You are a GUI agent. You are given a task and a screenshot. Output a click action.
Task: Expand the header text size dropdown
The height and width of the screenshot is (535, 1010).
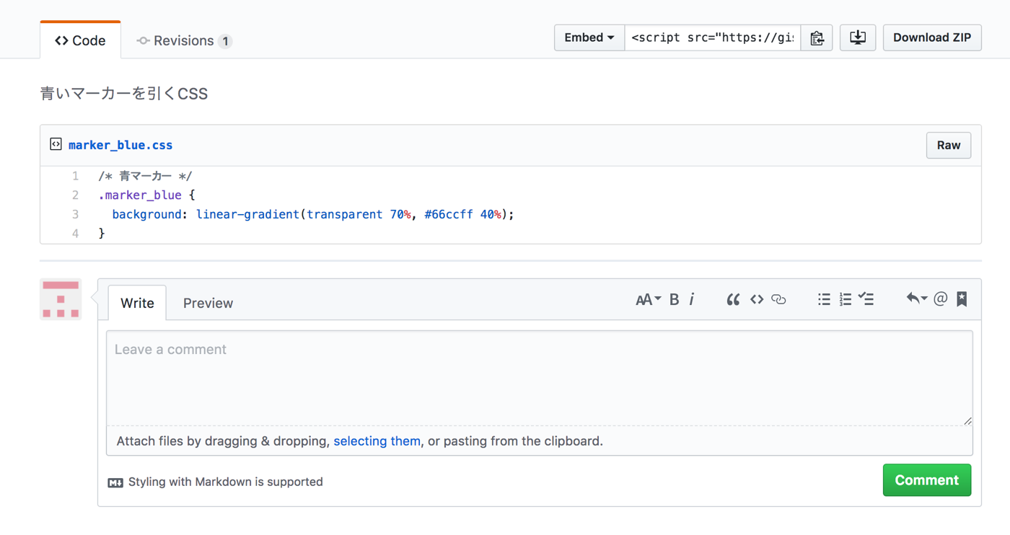pos(648,299)
